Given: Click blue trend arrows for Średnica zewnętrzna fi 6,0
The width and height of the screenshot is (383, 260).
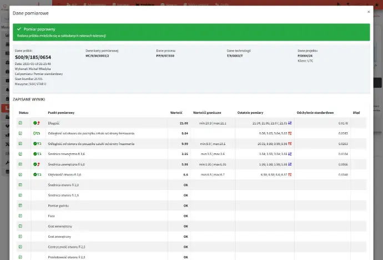Looking at the screenshot, I should (290, 164).
